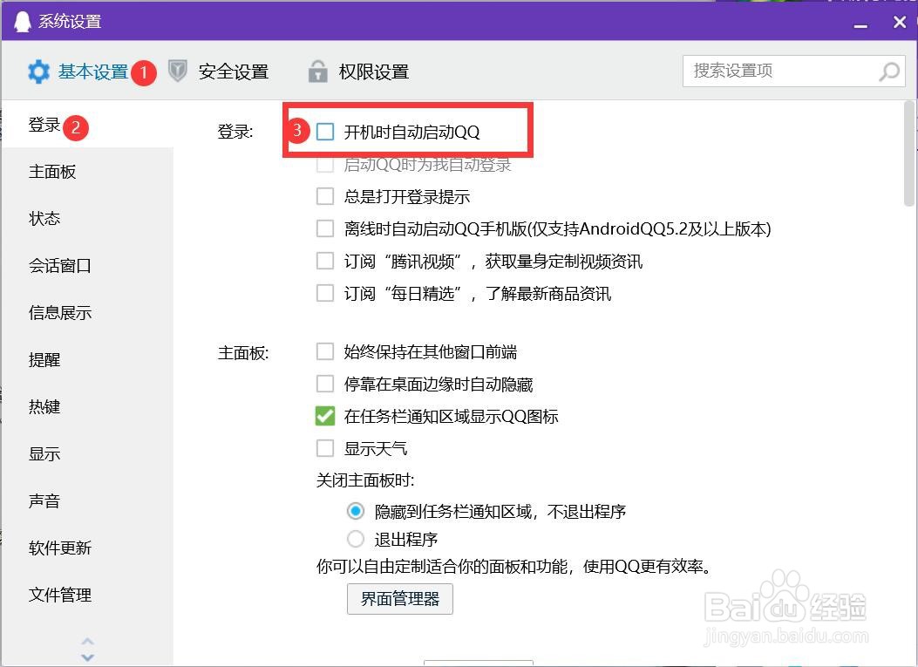Select 软件更新 in the sidebar
Image resolution: width=918 pixels, height=667 pixels.
[x=59, y=548]
